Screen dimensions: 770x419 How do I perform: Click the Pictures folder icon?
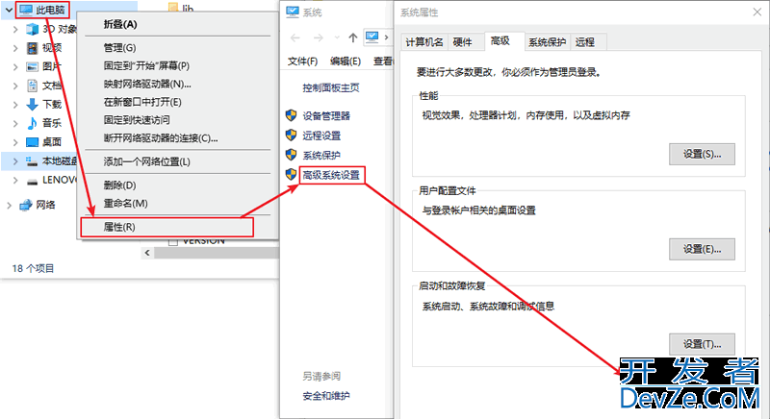[33, 66]
